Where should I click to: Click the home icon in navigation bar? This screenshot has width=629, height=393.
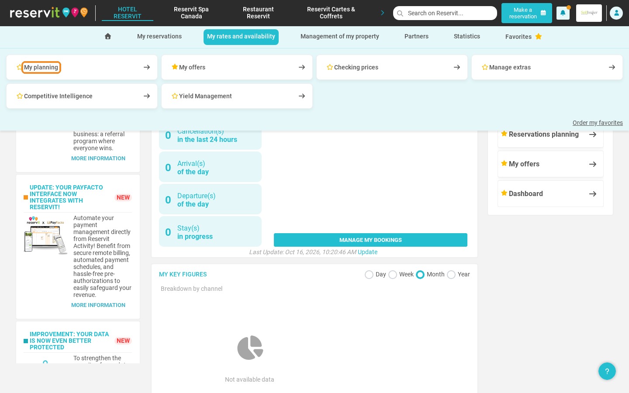point(108,36)
